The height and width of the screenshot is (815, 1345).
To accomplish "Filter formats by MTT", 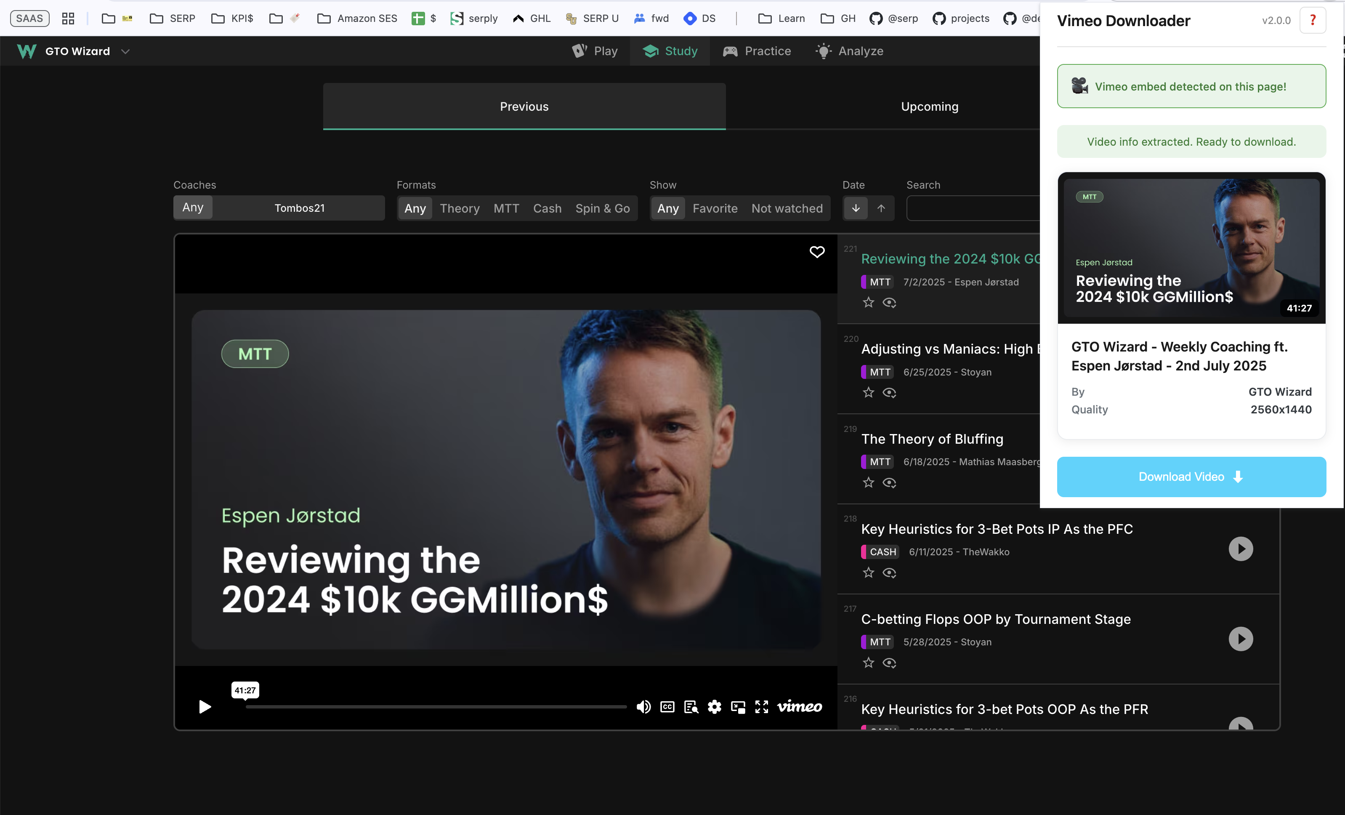I will 506,208.
